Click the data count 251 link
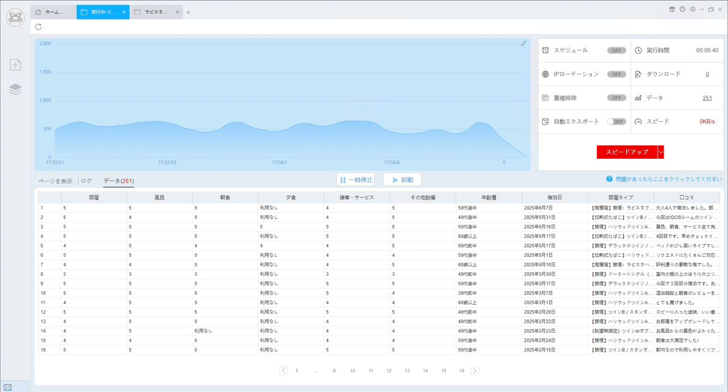This screenshot has height=392, width=728. 707,98
